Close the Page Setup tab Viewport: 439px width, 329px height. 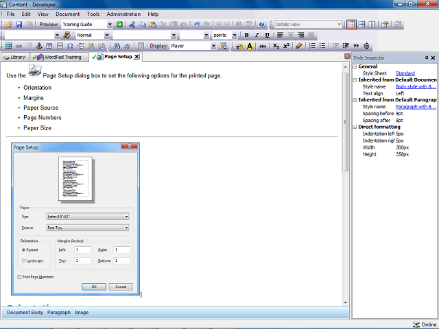(137, 56)
